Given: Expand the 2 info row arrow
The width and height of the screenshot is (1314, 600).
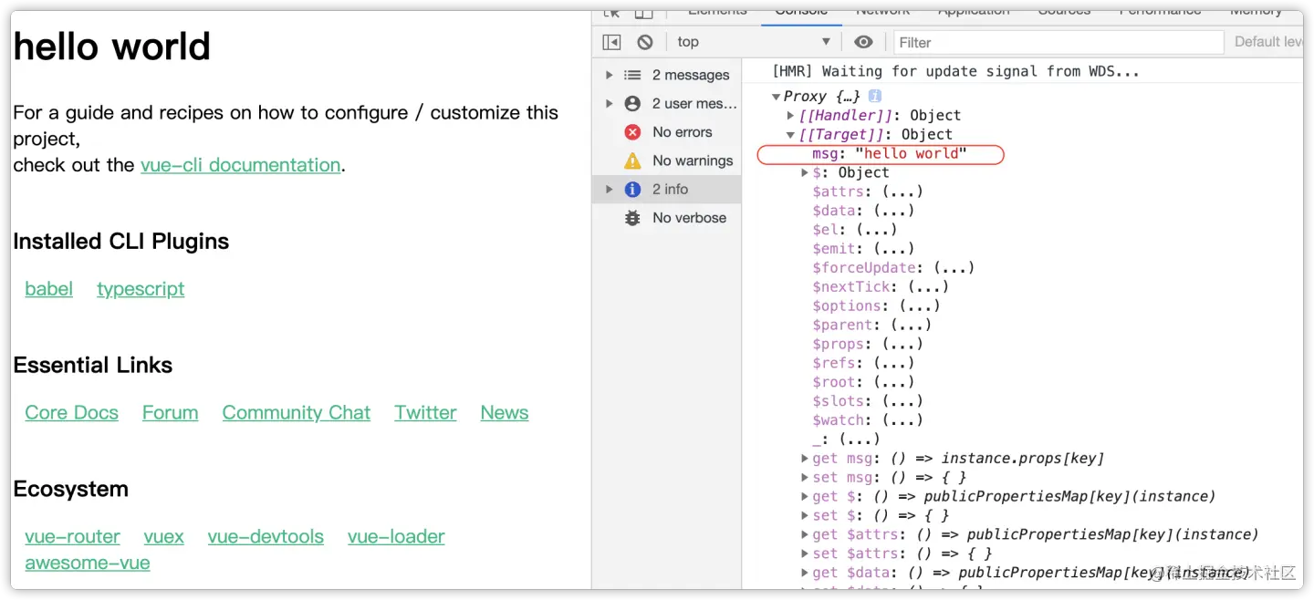Looking at the screenshot, I should click(610, 190).
